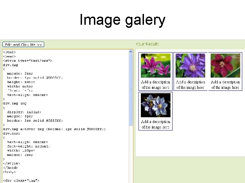
Task: Click description text under pink flower image
Action: pos(156,85)
